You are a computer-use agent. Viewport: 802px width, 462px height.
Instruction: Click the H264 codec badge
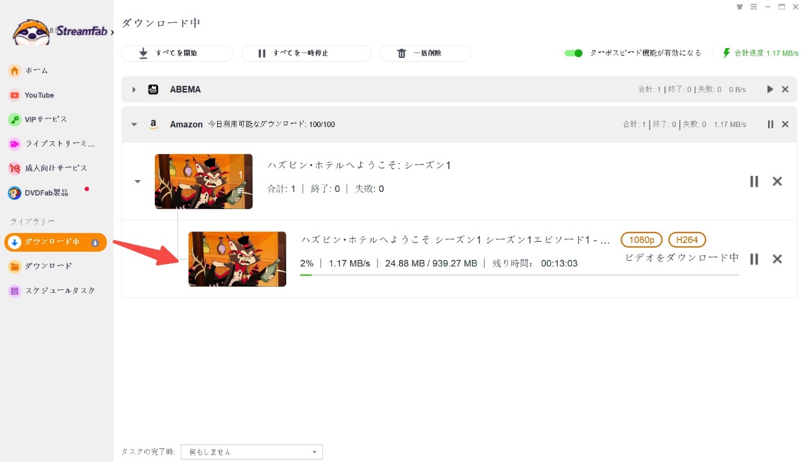(x=687, y=240)
